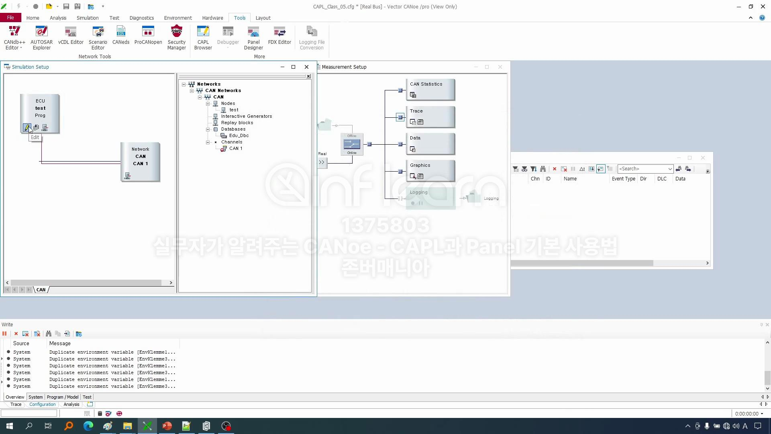The width and height of the screenshot is (771, 434).
Task: Collapse the Networks root tree node
Action: click(184, 84)
